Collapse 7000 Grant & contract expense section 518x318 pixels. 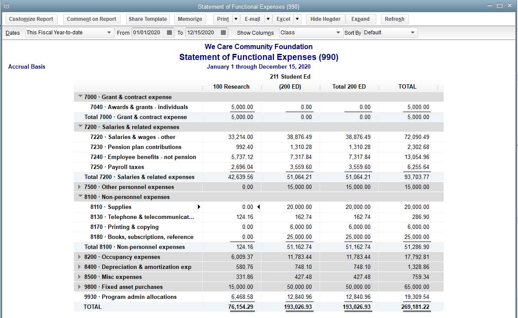[80, 96]
